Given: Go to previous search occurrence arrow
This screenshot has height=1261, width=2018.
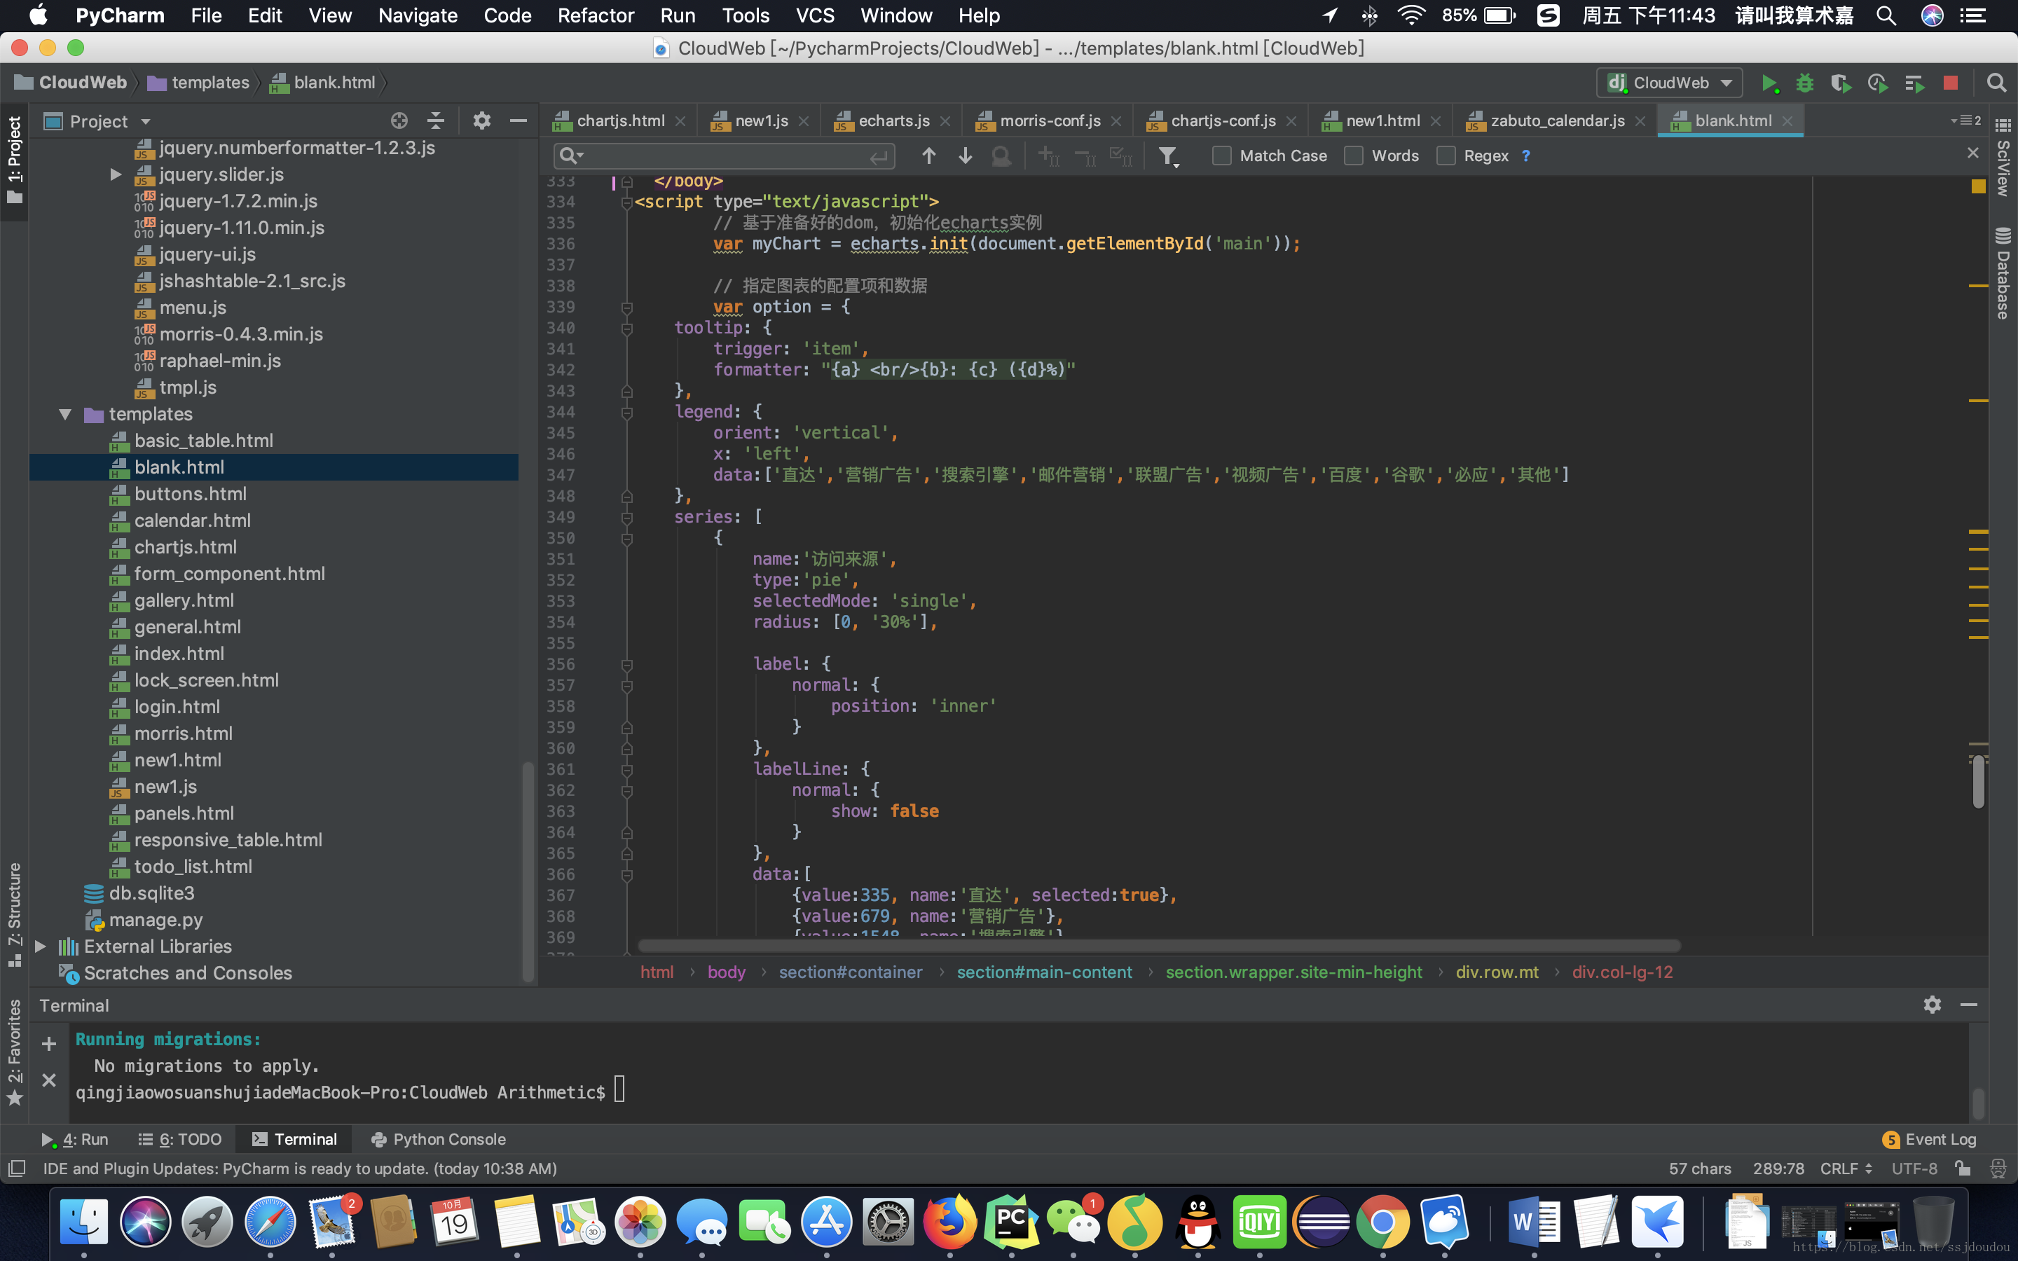Looking at the screenshot, I should (929, 156).
